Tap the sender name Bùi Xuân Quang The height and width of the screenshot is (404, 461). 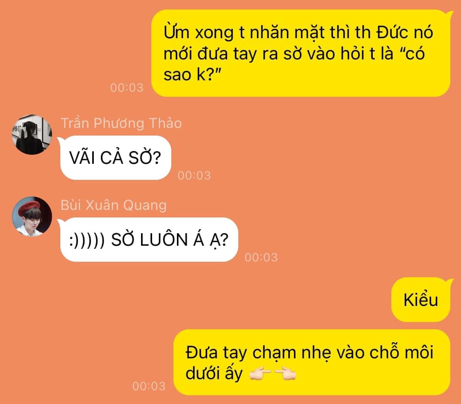[113, 205]
